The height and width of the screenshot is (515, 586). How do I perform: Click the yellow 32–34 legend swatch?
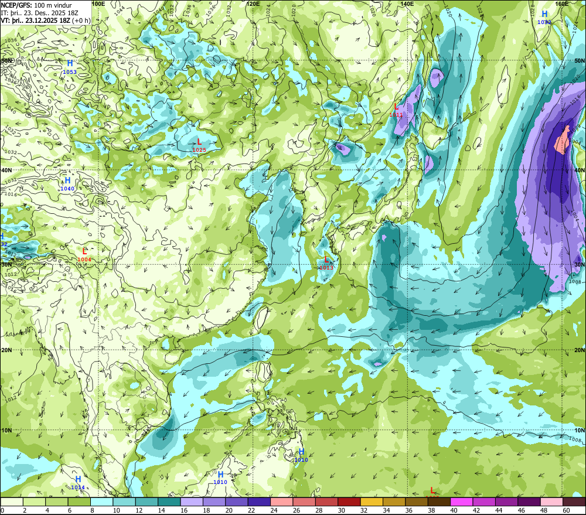click(372, 502)
